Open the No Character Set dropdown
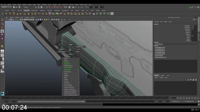 [189, 101]
